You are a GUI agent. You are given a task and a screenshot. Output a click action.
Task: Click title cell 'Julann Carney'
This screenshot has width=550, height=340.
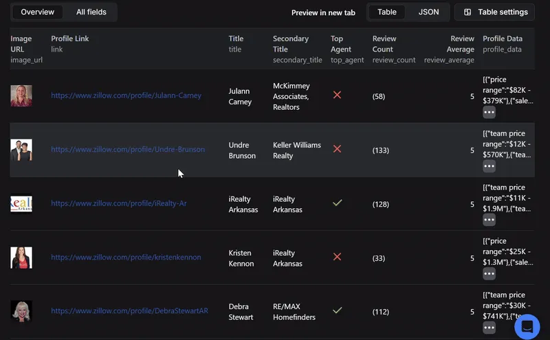click(x=240, y=96)
